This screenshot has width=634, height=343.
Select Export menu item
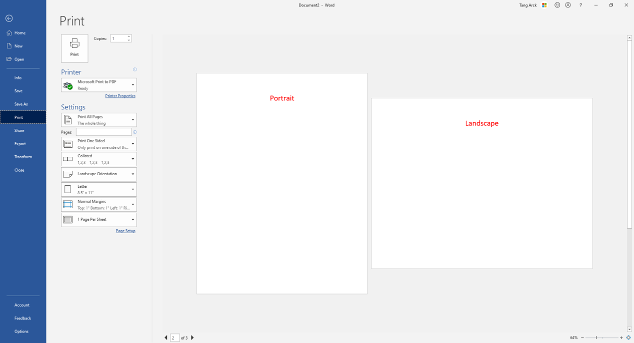(x=23, y=144)
